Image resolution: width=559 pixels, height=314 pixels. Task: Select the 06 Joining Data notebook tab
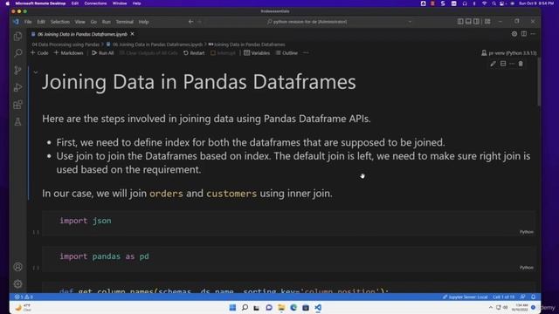tap(82, 34)
